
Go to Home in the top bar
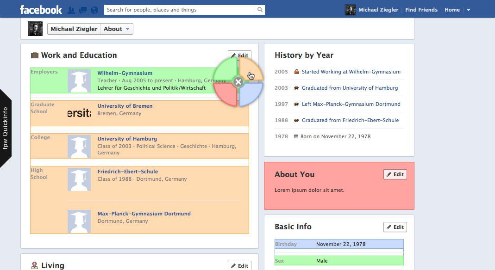coord(452,10)
